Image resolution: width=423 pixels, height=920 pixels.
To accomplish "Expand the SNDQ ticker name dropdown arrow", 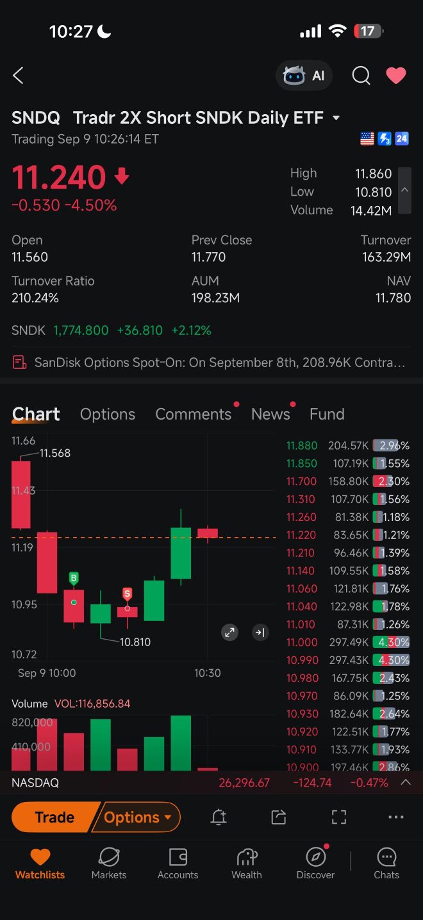I will pyautogui.click(x=336, y=118).
